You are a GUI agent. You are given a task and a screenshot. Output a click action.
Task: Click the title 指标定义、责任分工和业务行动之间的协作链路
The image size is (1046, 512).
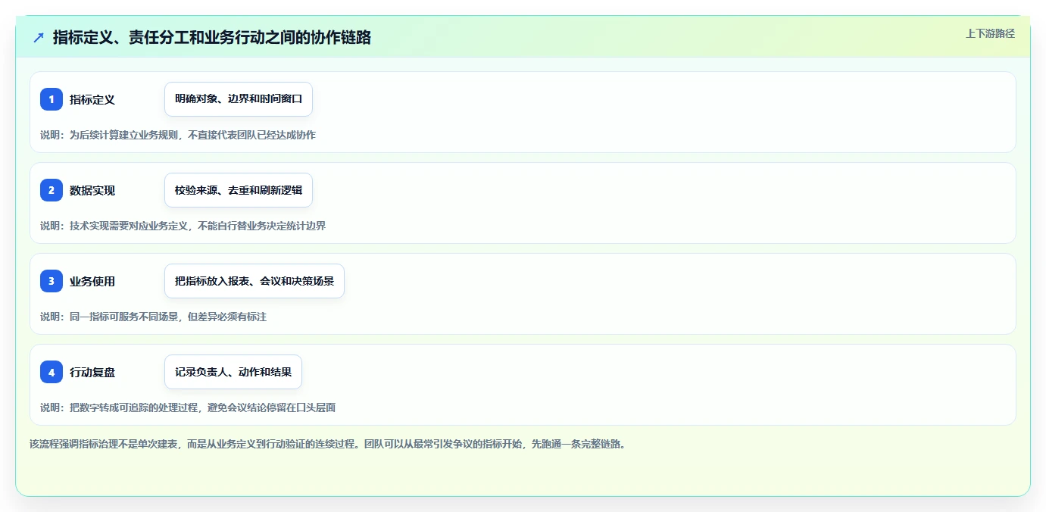(212, 37)
